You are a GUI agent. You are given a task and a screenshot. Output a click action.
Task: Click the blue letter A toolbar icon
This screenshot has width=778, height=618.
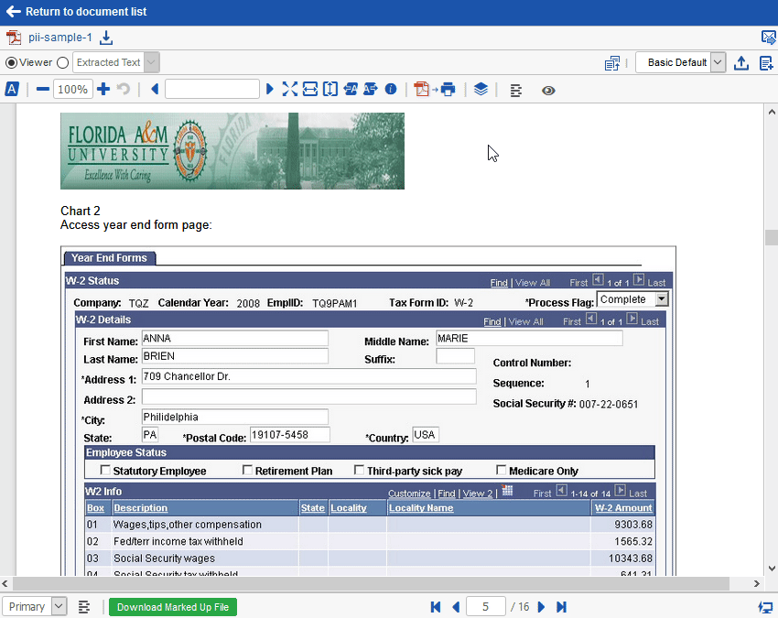click(11, 90)
